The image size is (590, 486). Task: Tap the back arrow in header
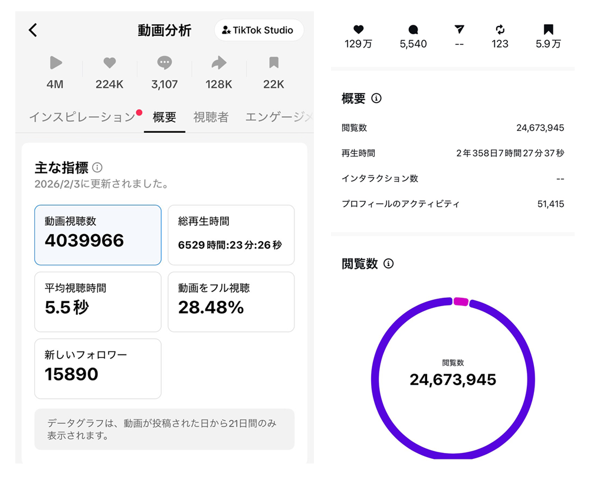point(33,31)
